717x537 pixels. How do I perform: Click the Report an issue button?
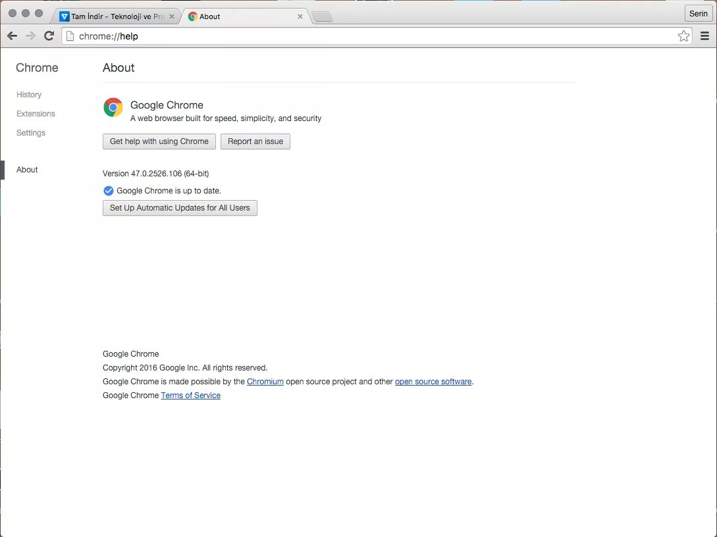[255, 141]
